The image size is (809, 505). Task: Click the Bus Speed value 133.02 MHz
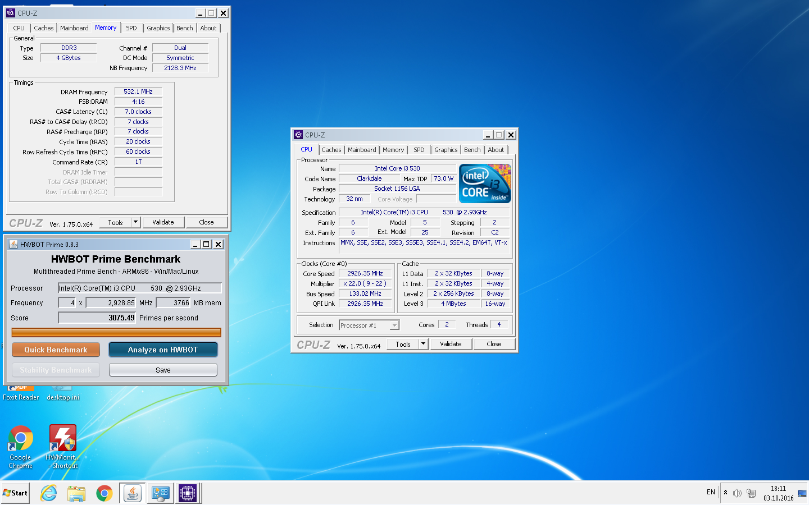pos(365,293)
